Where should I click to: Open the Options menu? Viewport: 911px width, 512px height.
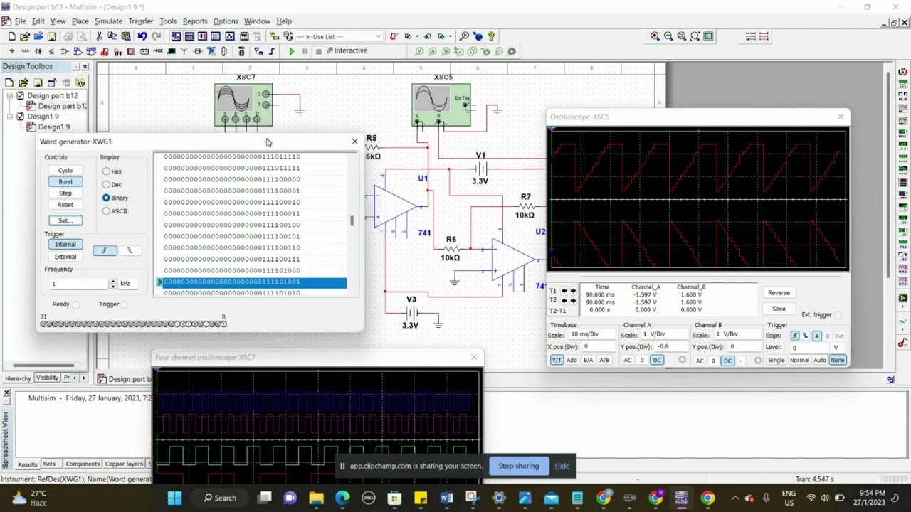click(x=226, y=21)
